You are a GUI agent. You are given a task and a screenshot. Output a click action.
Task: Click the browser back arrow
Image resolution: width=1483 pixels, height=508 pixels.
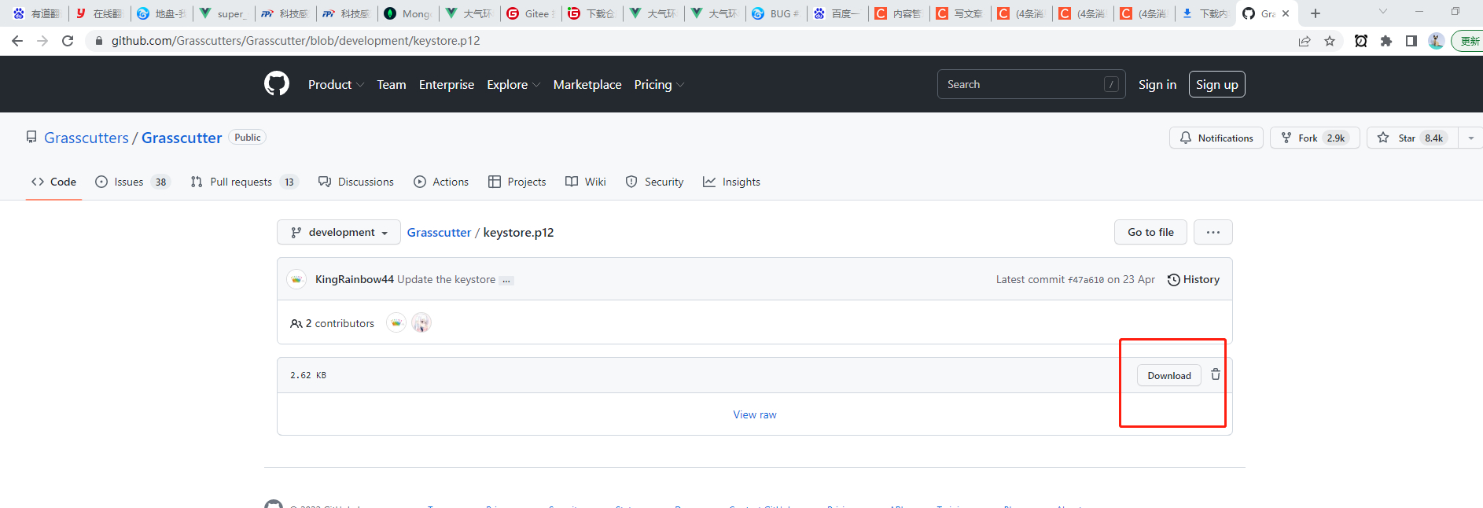[17, 41]
